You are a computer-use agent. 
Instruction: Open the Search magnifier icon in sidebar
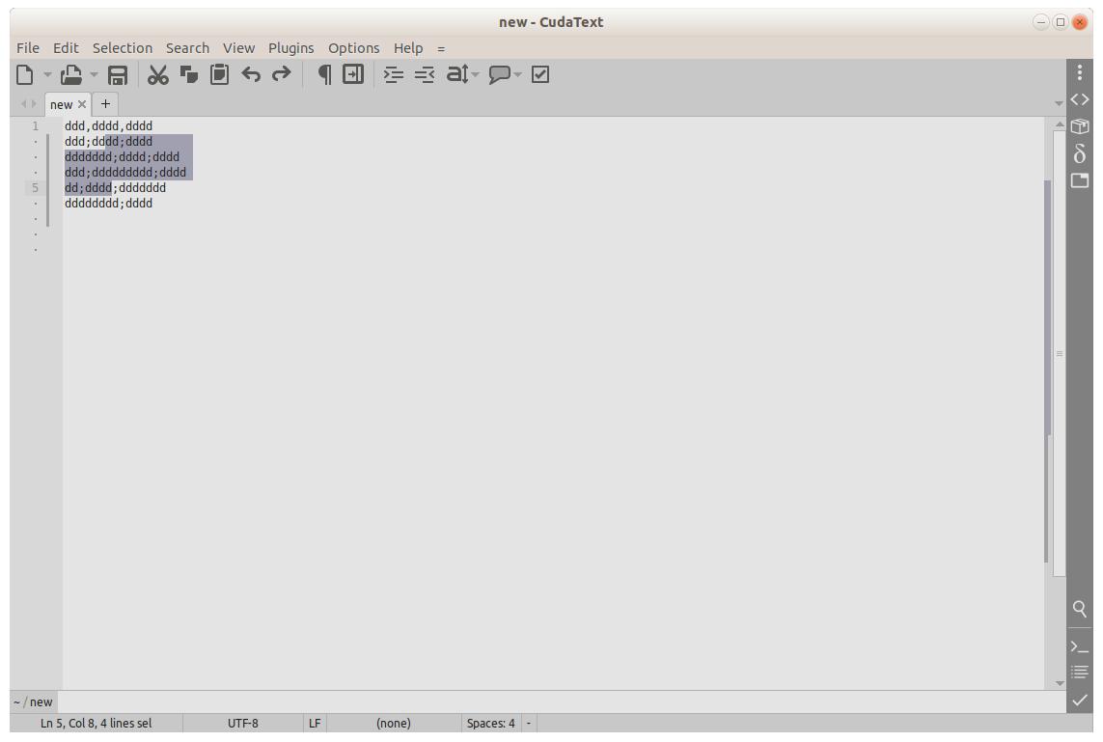tap(1080, 609)
